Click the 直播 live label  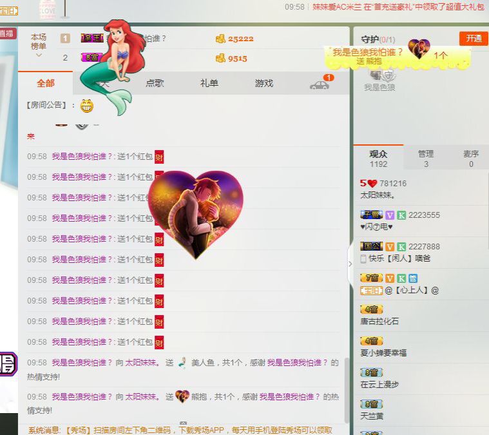point(8,34)
